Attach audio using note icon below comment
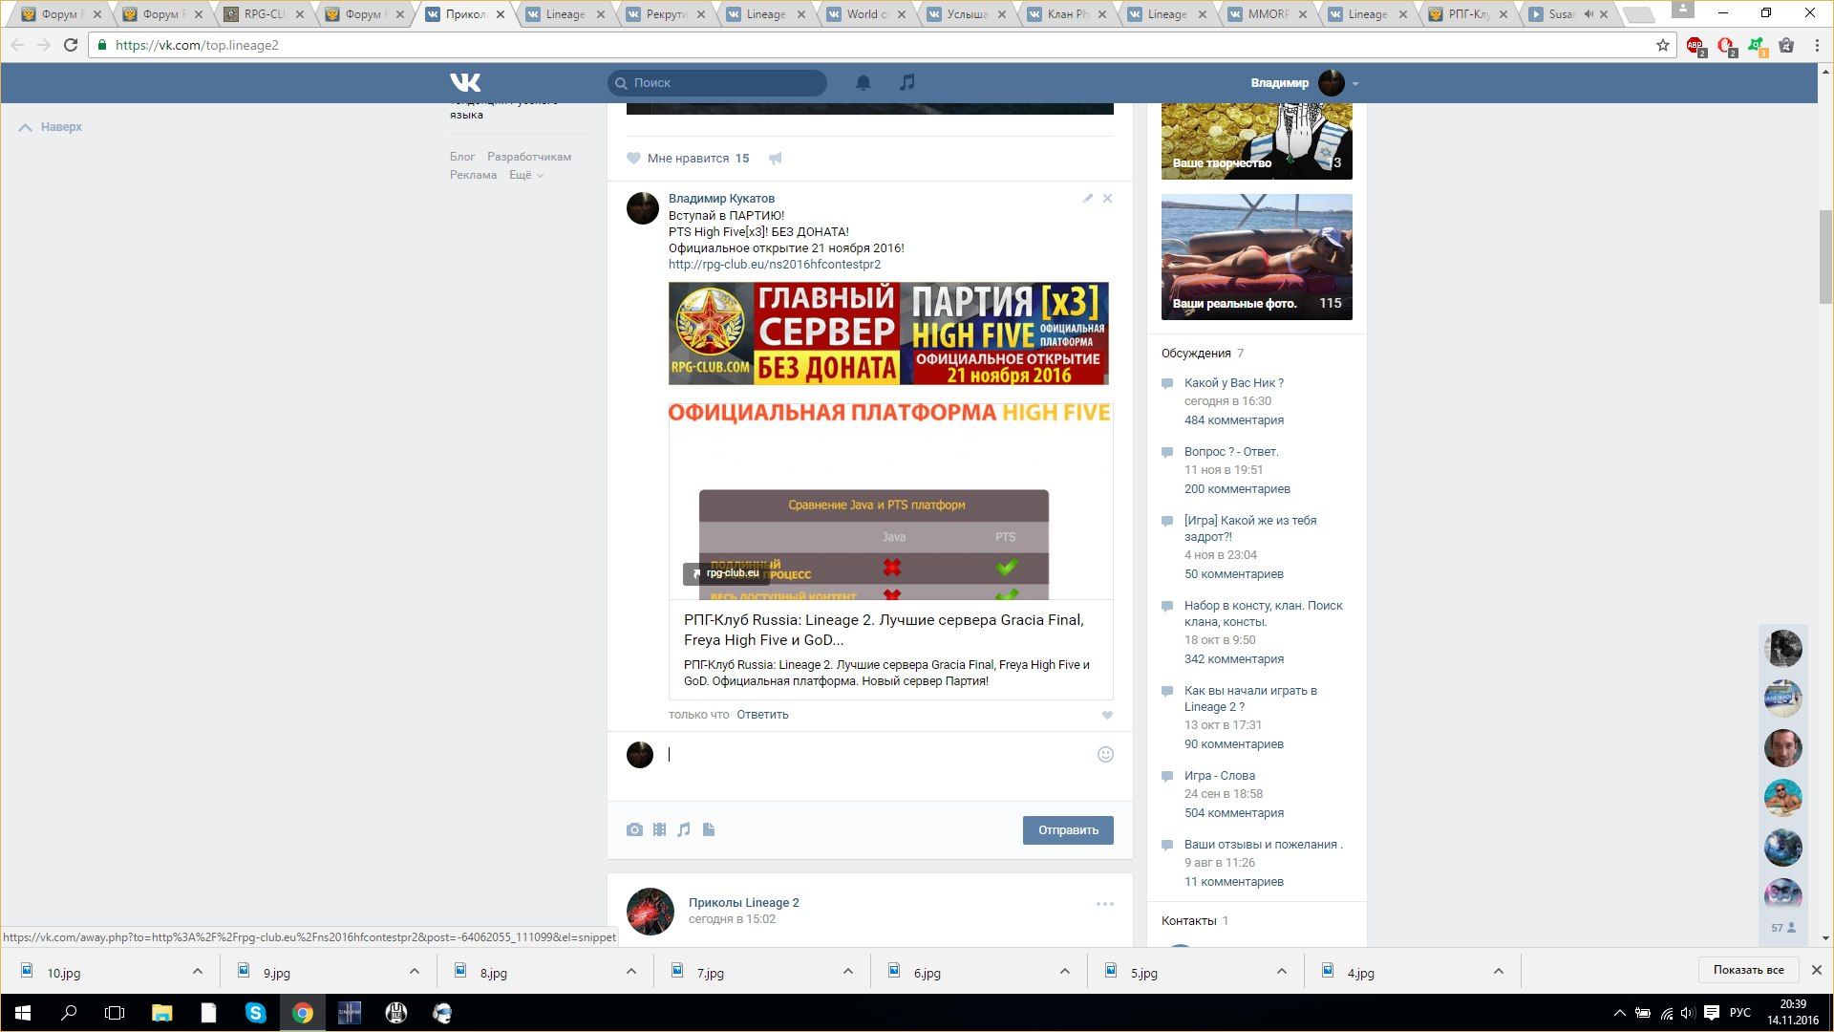The width and height of the screenshot is (1834, 1032). (684, 829)
